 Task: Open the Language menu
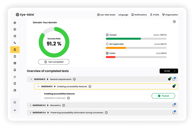[x=123, y=15]
